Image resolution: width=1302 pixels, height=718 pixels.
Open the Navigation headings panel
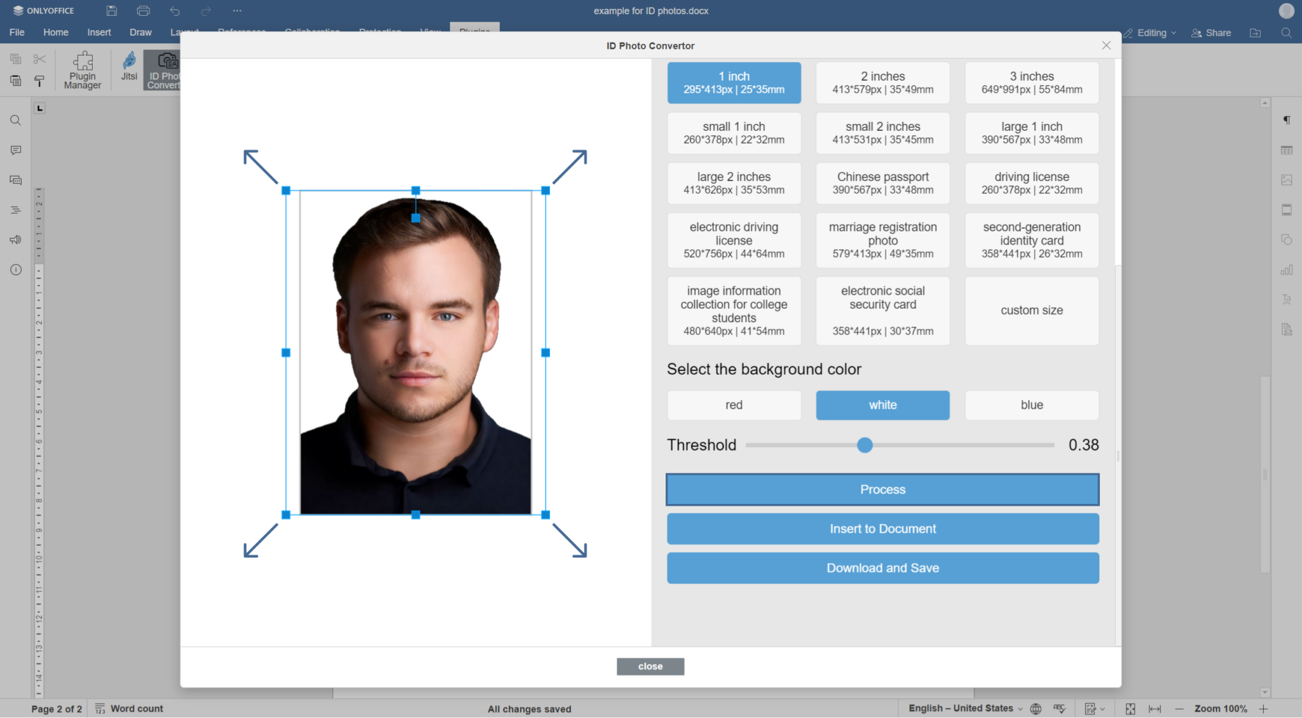tap(15, 210)
